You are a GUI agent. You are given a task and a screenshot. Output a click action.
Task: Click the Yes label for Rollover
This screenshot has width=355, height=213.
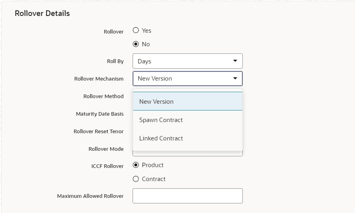pyautogui.click(x=147, y=31)
